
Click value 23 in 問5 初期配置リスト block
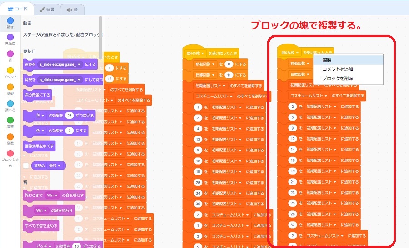click(x=292, y=193)
